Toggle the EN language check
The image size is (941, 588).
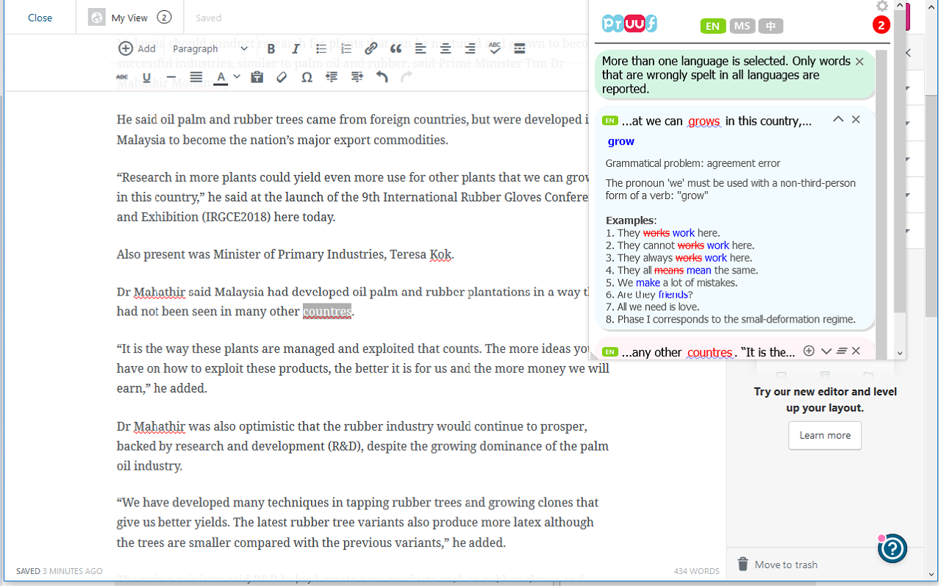tap(712, 26)
